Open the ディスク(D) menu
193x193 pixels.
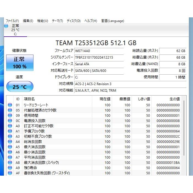74,21
